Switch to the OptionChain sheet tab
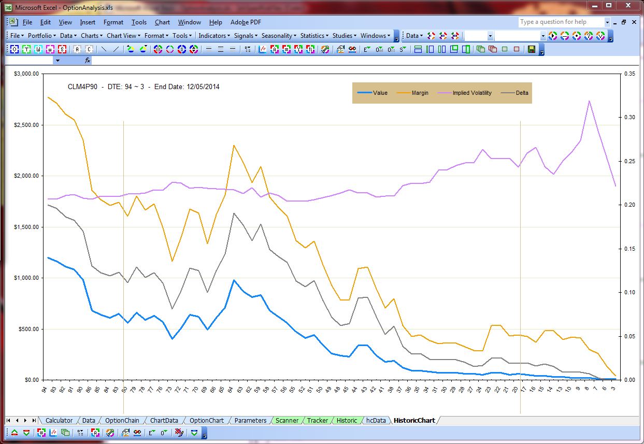Screen dimensions: 644x444 (x=122, y=420)
